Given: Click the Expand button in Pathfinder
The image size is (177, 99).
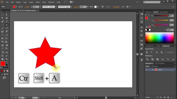Looking at the screenshot, I should click(x=170, y=52).
